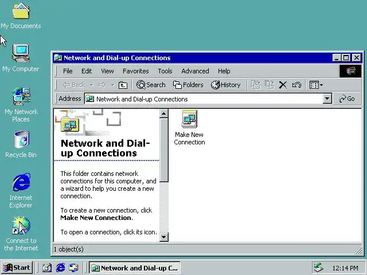Open the Views toolbar dropdown
Screen dimensions: 367x275
[316, 85]
